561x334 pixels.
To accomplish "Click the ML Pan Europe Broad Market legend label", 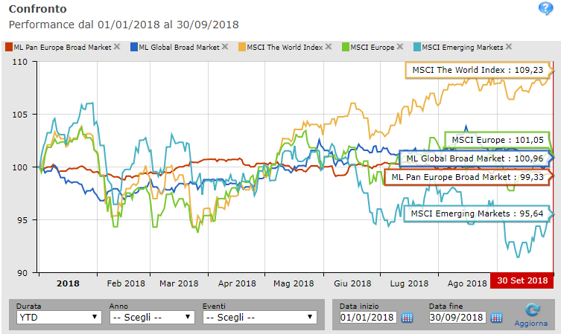I will [63, 47].
